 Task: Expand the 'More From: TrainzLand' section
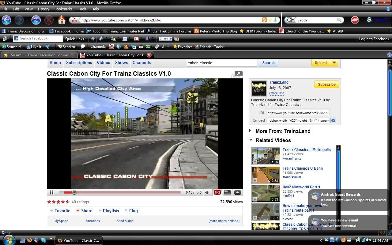click(x=250, y=131)
